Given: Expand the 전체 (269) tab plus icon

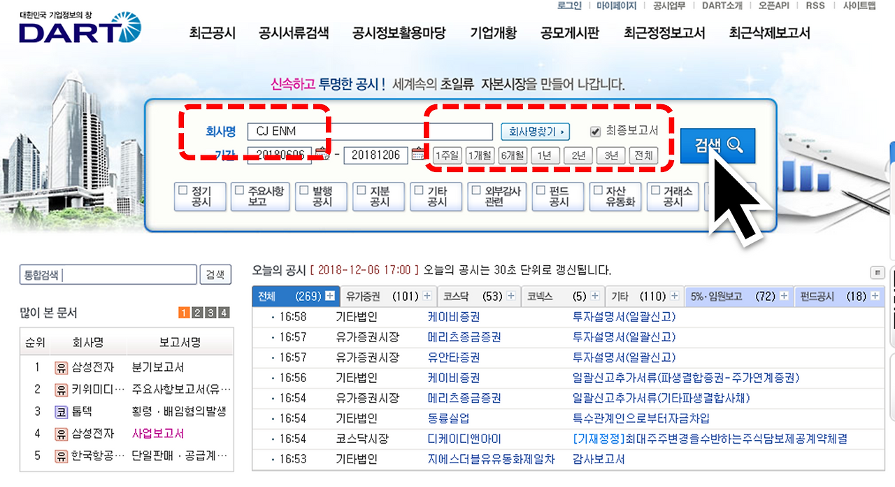Looking at the screenshot, I should click(329, 297).
